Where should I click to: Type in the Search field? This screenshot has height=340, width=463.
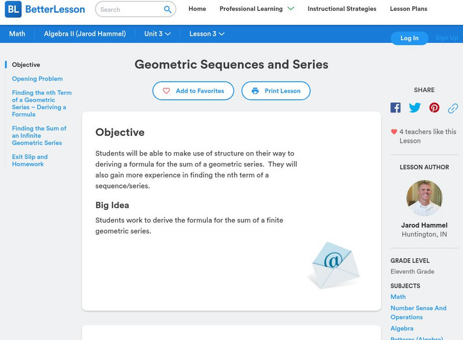[x=128, y=9]
